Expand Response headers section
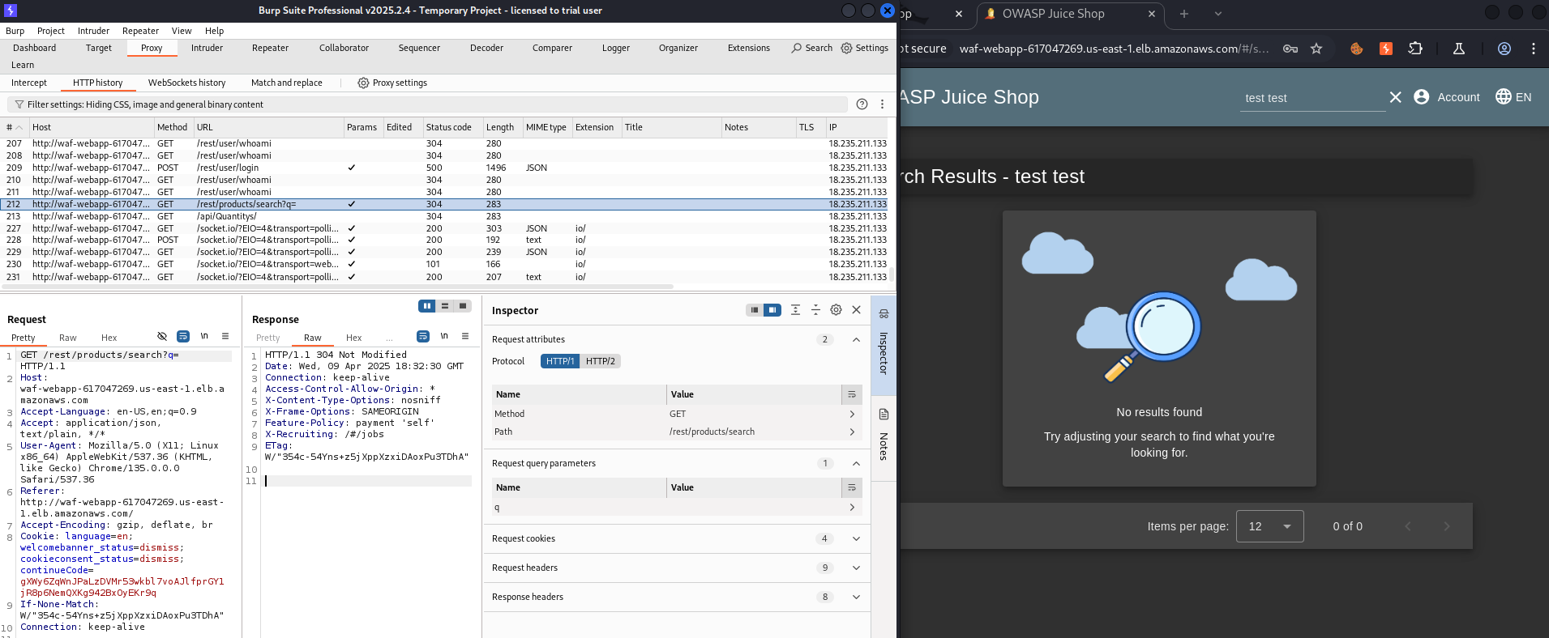Viewport: 1549px width, 638px height. click(856, 597)
